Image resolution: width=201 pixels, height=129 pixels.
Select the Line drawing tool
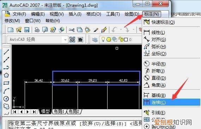pyautogui.click(x=6, y=52)
